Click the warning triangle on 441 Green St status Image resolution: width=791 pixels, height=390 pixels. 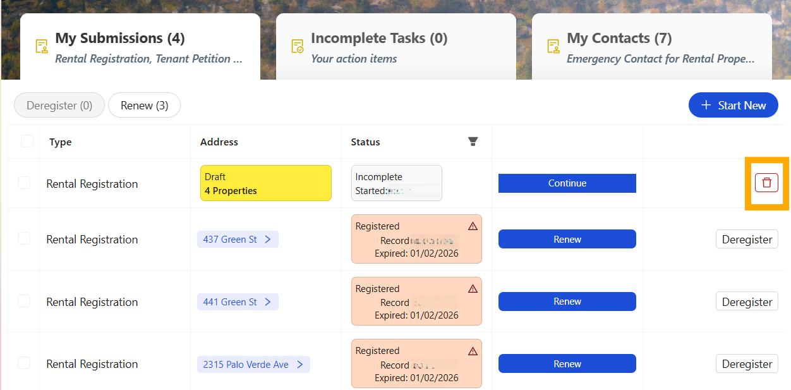(x=473, y=289)
